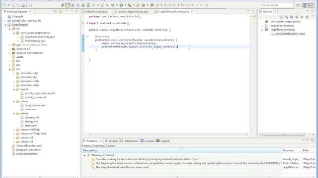Toggle Sort in Outline toolbar
The image size is (318, 178).
[x=286, y=17]
